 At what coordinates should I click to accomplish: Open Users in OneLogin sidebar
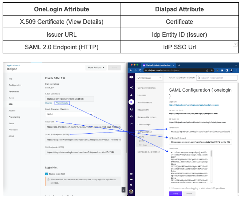click(11, 123)
